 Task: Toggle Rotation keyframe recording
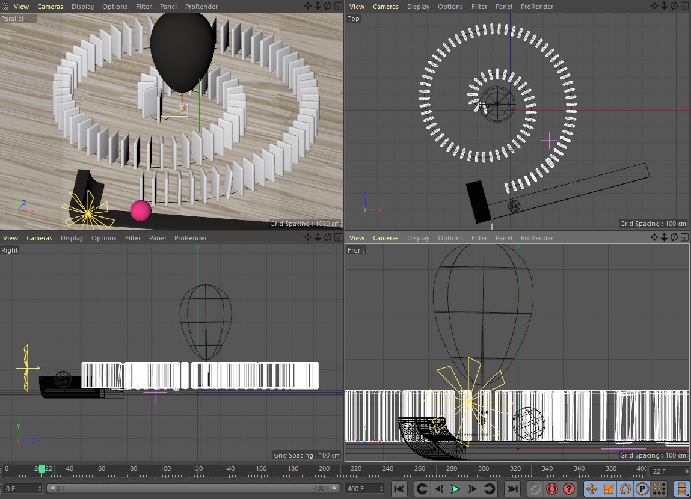[x=625, y=489]
